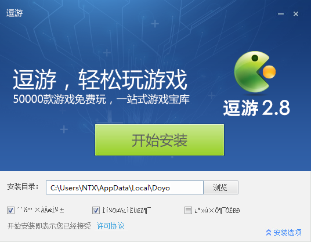
Task: Click the double-chevron icon beside 安装选项
Action: (x=269, y=233)
